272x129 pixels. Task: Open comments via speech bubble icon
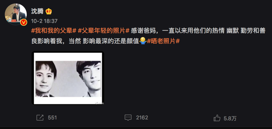[128, 118]
